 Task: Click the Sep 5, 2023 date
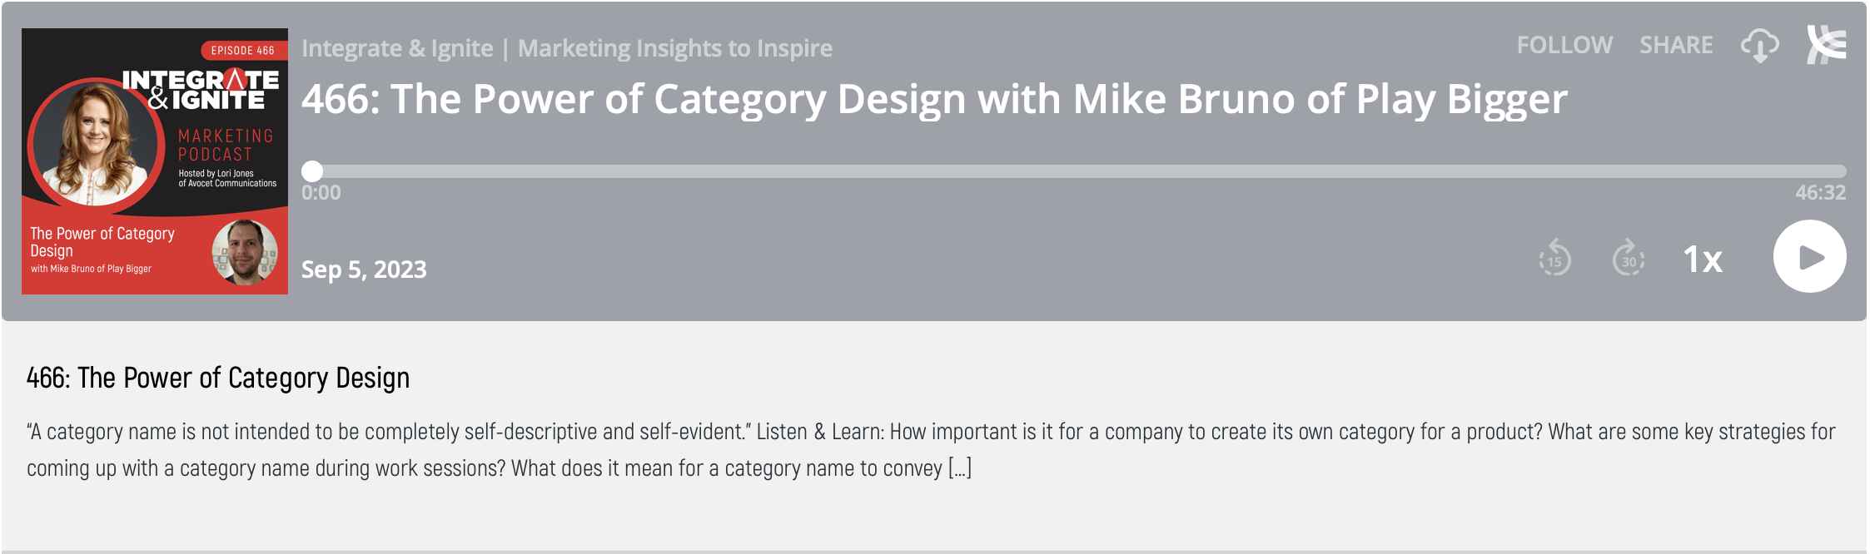pyautogui.click(x=364, y=270)
